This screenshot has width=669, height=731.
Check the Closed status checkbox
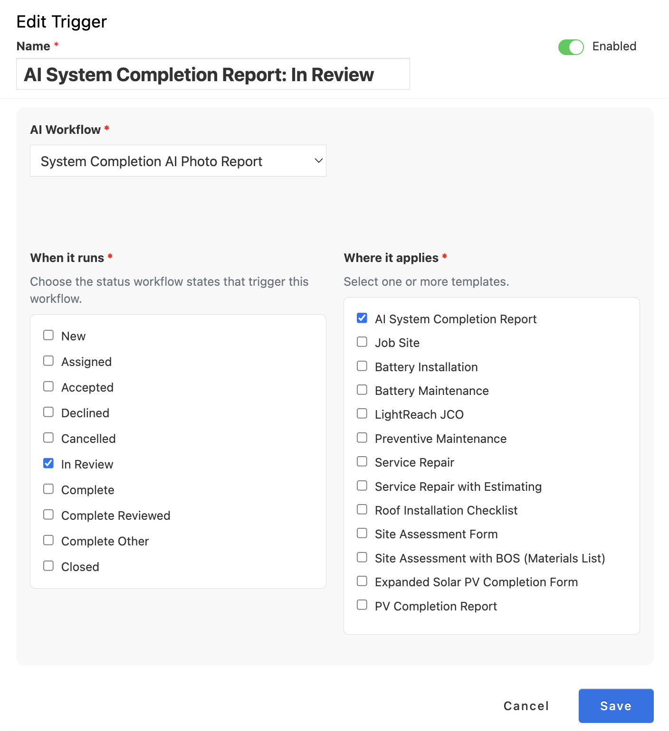point(48,566)
